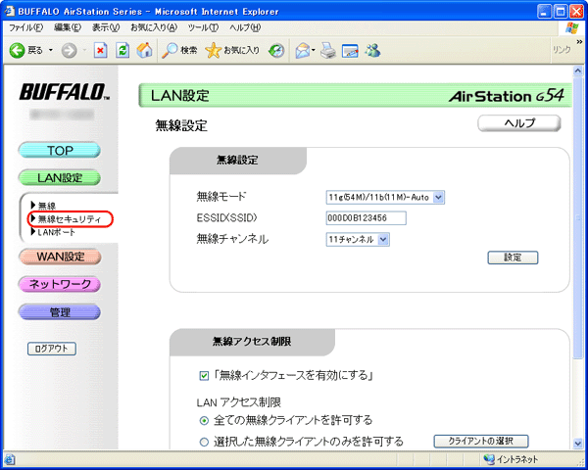Image resolution: width=588 pixels, height=470 pixels.
Task: Click the クライアントの選択 button
Action: click(x=481, y=442)
